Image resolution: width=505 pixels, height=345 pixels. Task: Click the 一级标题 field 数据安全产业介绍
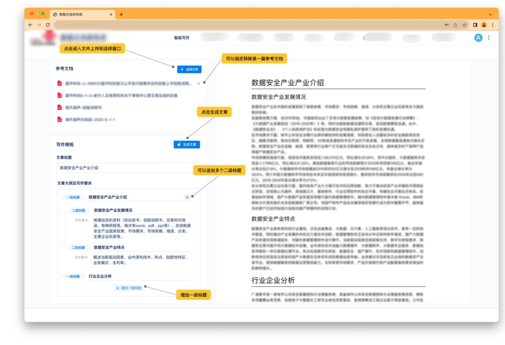tap(139, 197)
